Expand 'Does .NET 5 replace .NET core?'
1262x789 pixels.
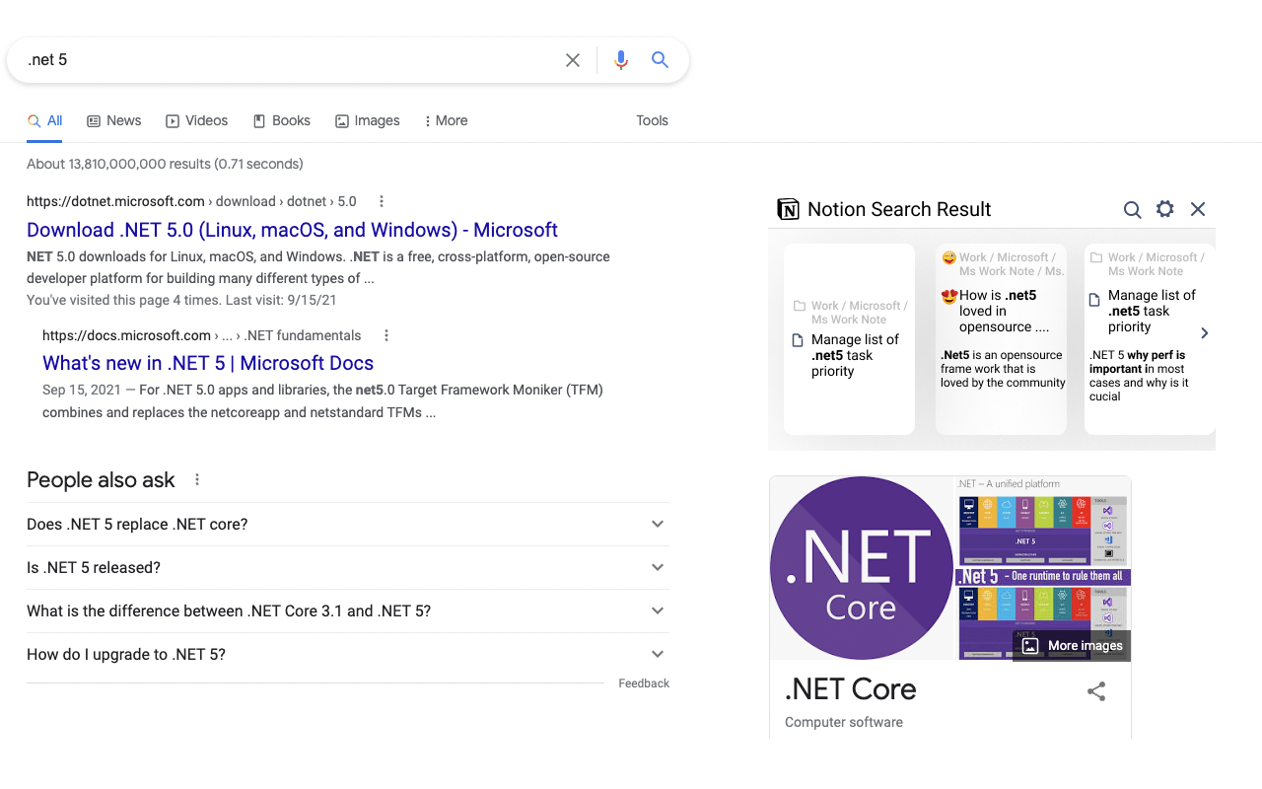(348, 525)
